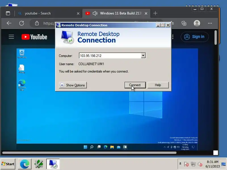Open YouTube settings three-dot menu

(x=173, y=37)
